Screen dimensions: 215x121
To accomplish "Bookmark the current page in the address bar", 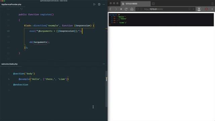I will tap(189, 9).
